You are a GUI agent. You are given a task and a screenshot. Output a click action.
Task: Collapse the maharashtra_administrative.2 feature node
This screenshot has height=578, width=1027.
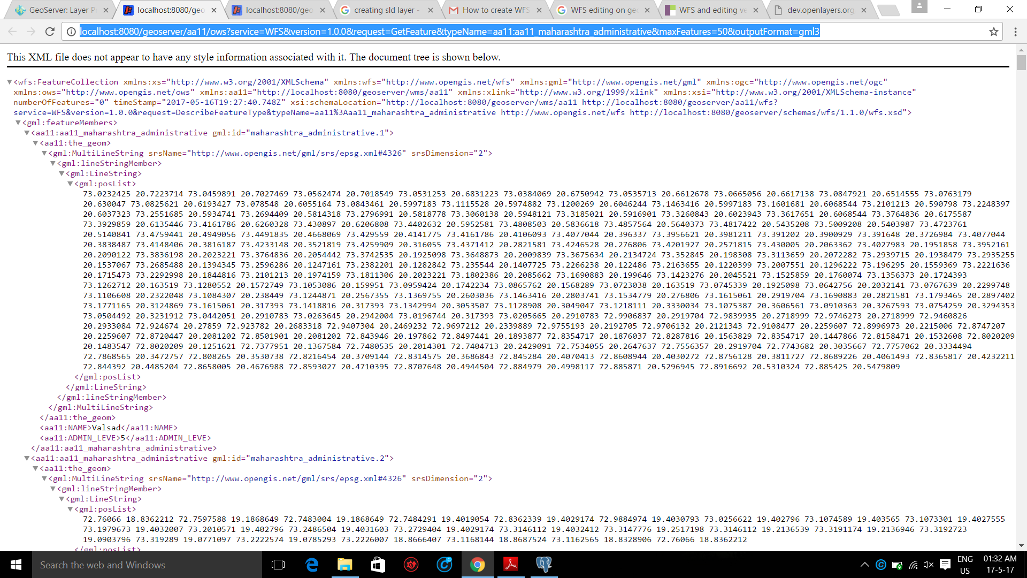(27, 458)
